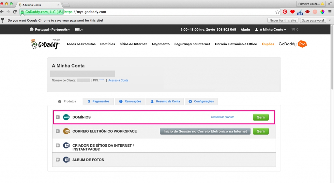This screenshot has width=334, height=183.
Task: Open Segurança na Internet menu
Action: (x=192, y=44)
